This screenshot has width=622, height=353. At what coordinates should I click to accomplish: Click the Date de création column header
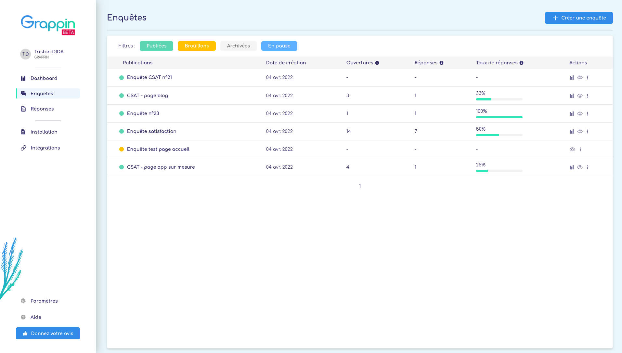[286, 63]
